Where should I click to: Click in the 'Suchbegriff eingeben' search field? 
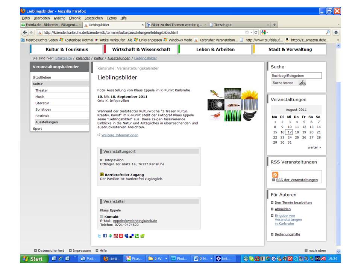pyautogui.click(x=296, y=76)
